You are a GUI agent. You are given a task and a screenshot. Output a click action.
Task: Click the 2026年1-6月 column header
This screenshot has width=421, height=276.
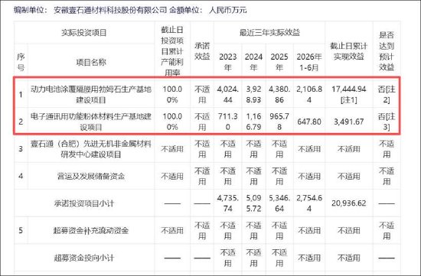click(309, 62)
